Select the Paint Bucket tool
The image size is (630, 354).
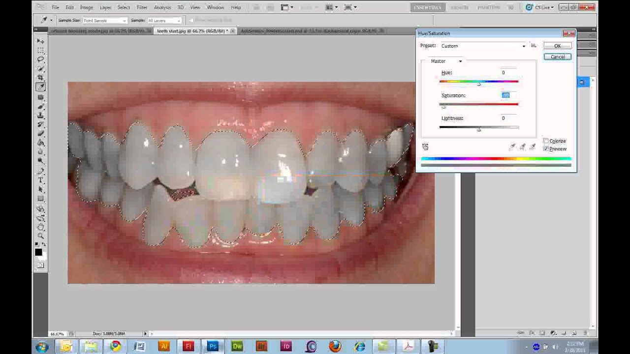click(40, 144)
